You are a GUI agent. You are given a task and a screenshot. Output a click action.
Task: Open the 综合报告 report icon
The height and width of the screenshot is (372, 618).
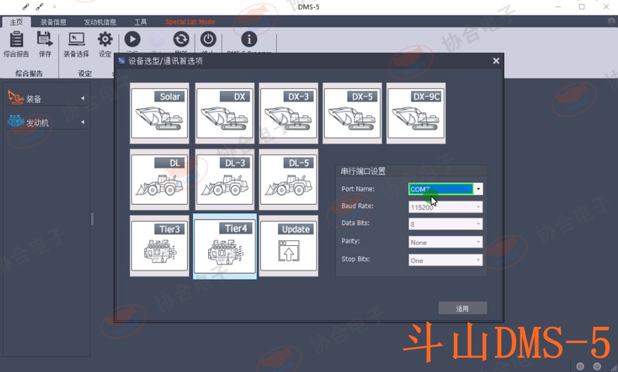tap(16, 41)
